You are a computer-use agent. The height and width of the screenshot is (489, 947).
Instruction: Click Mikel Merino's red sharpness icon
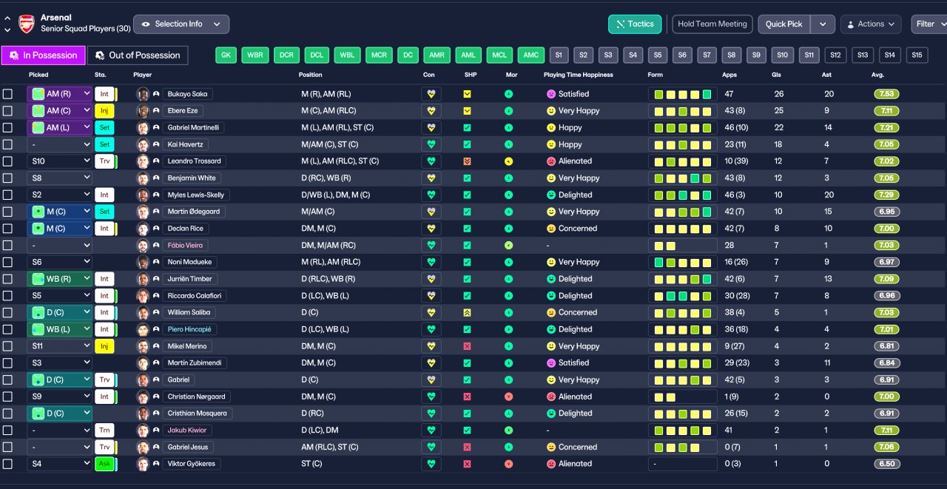tap(467, 346)
